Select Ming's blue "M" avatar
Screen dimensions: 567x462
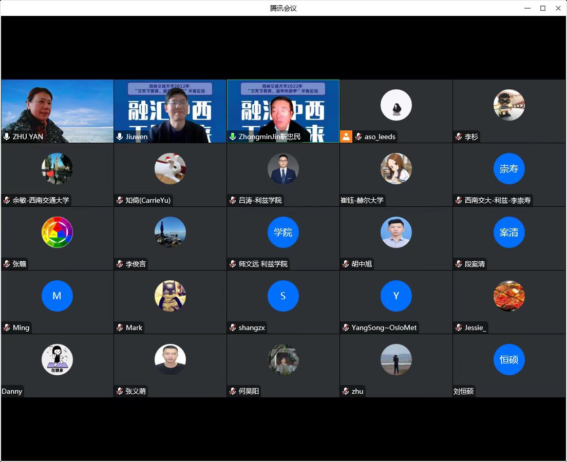57,296
